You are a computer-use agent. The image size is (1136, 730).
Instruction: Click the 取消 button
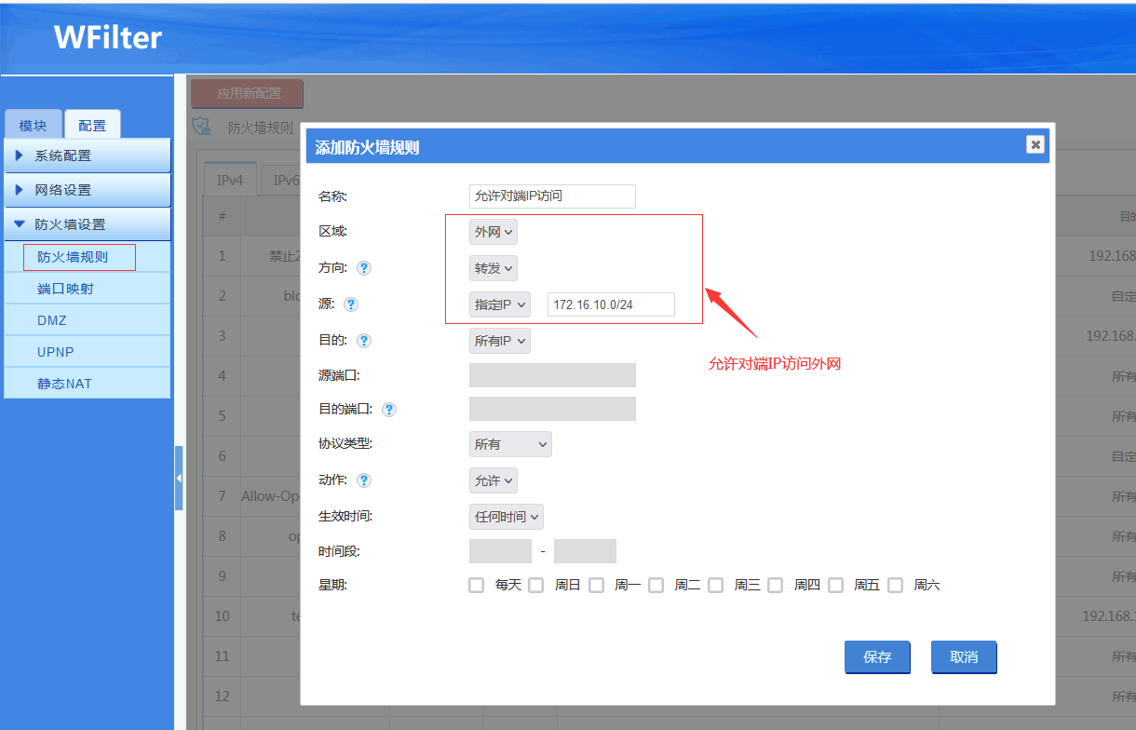[x=964, y=656]
